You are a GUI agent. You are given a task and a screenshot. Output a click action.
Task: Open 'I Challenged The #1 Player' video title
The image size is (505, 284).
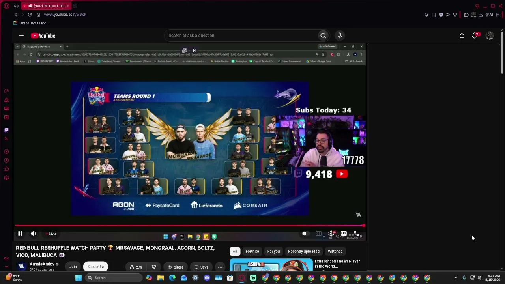click(x=337, y=264)
